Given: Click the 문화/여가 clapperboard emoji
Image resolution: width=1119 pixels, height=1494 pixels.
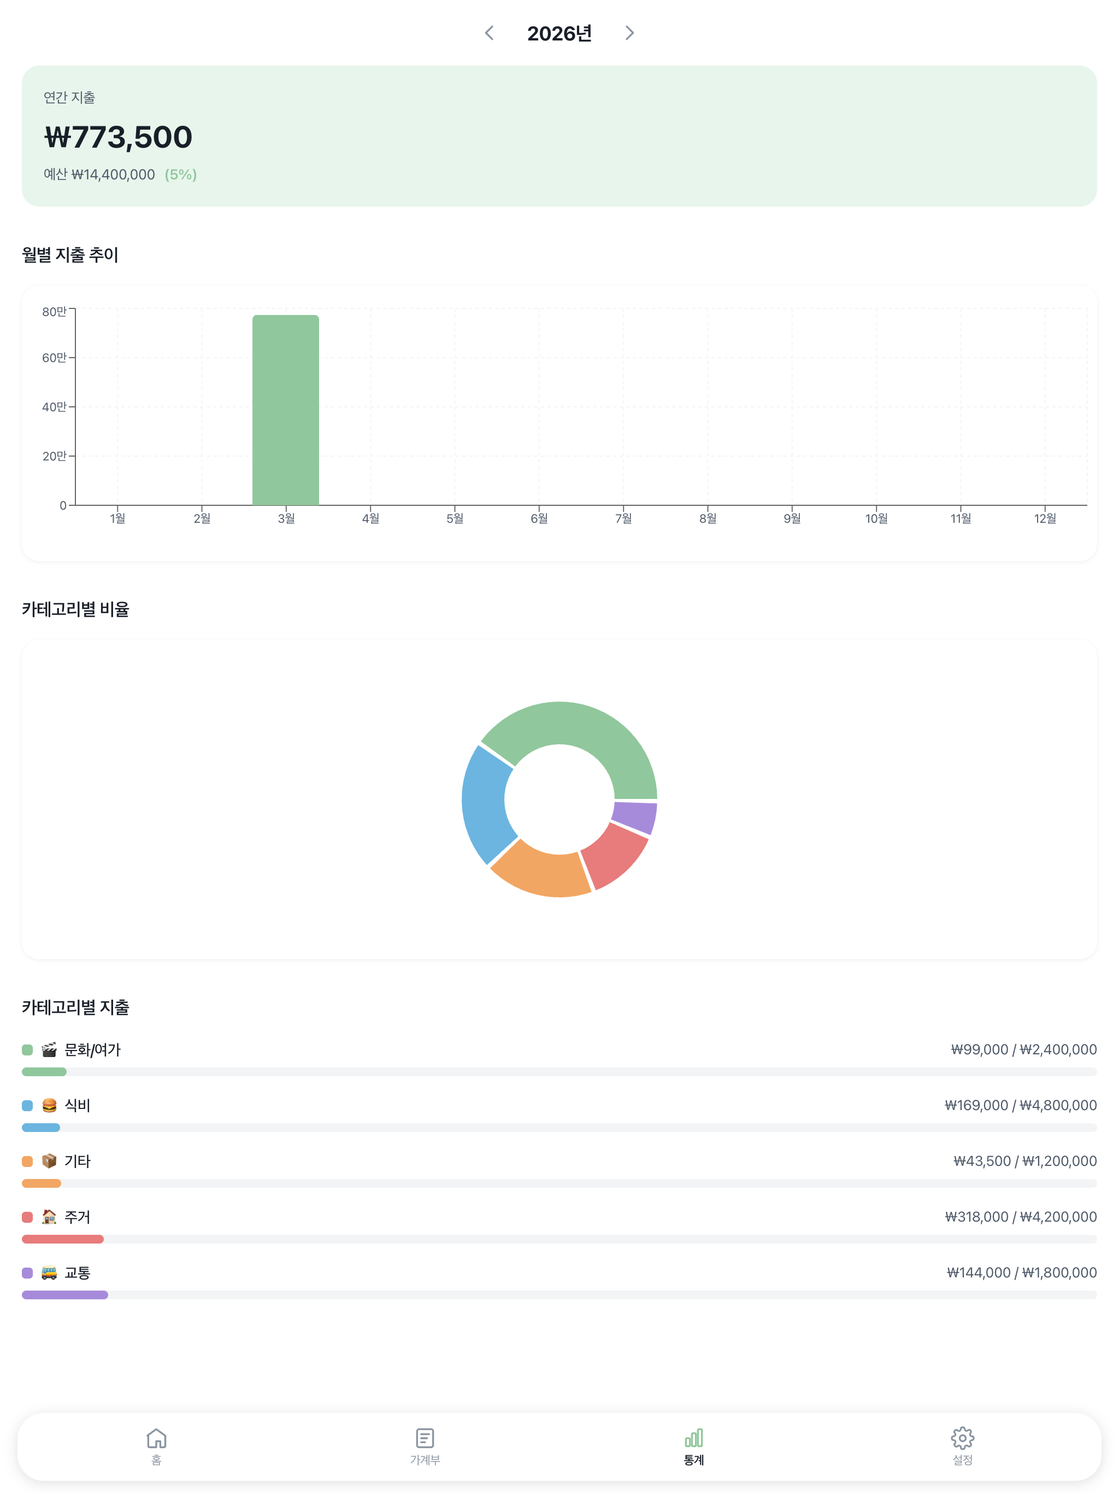Looking at the screenshot, I should click(49, 1049).
